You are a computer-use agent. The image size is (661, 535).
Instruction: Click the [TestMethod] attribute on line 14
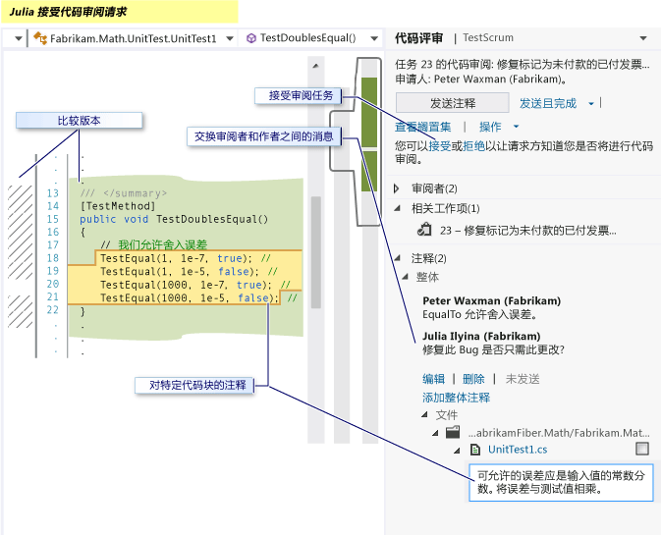pyautogui.click(x=118, y=206)
